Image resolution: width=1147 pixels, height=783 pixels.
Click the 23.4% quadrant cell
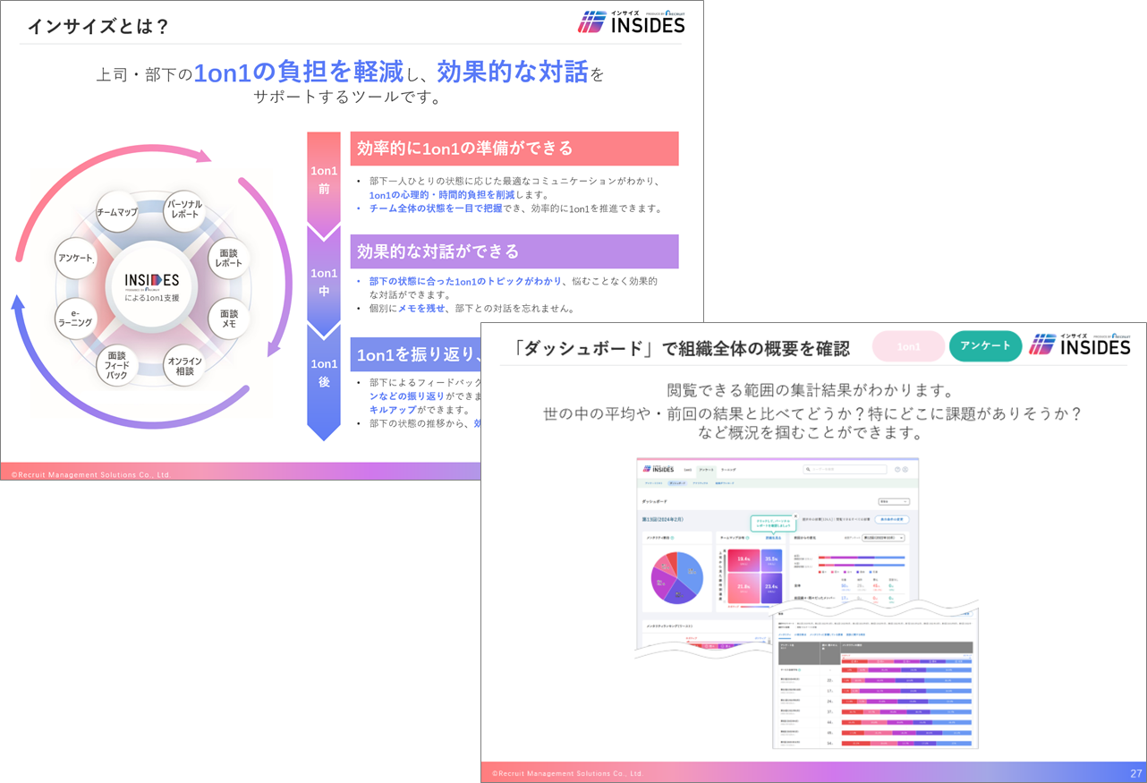(x=771, y=588)
